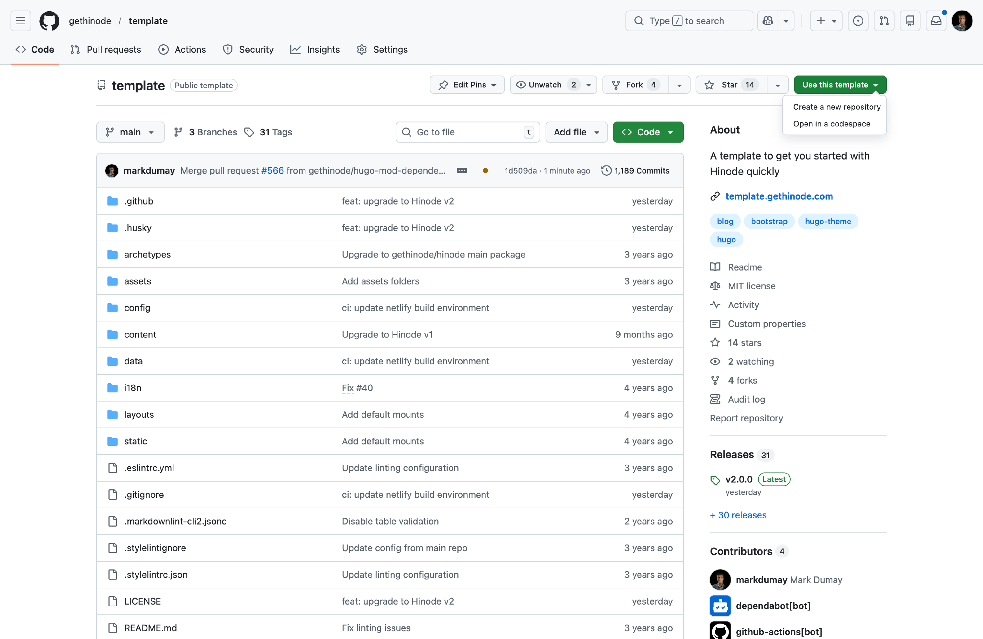983x639 pixels.
Task: Open the hamburger navigation menu
Action: coord(21,21)
